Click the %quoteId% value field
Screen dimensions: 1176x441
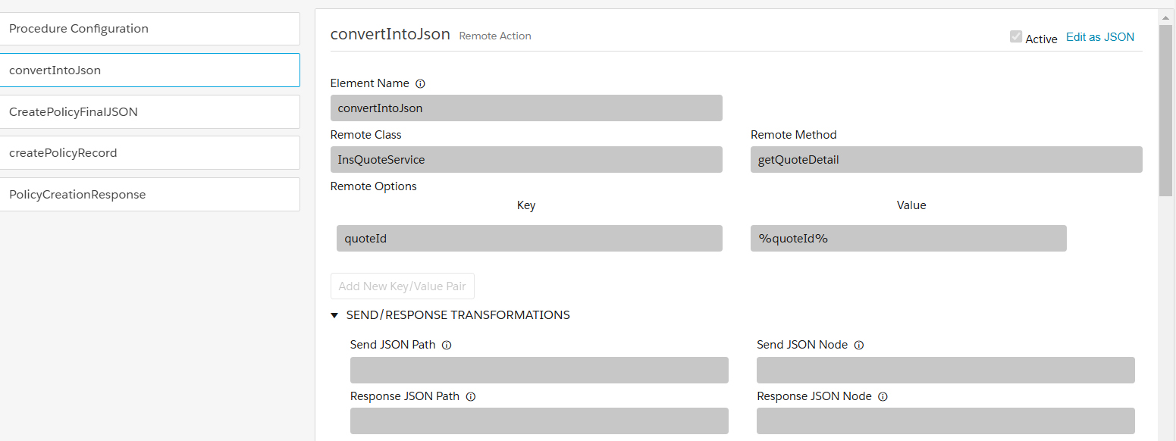[908, 239]
